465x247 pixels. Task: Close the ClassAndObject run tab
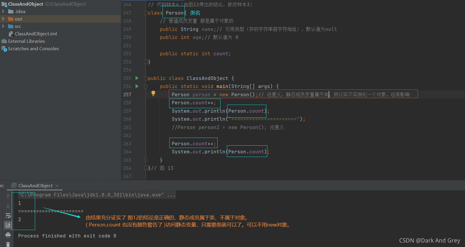tap(57, 186)
